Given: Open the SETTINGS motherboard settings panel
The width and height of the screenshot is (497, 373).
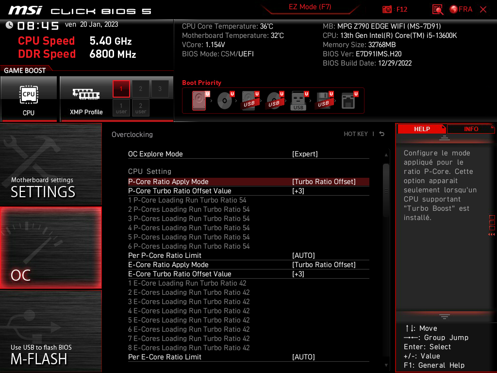Looking at the screenshot, I should [x=50, y=164].
